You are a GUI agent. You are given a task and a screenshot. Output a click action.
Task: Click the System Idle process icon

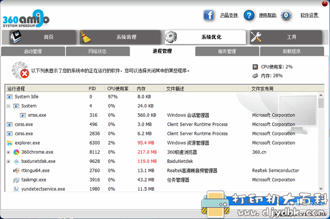pos(9,97)
